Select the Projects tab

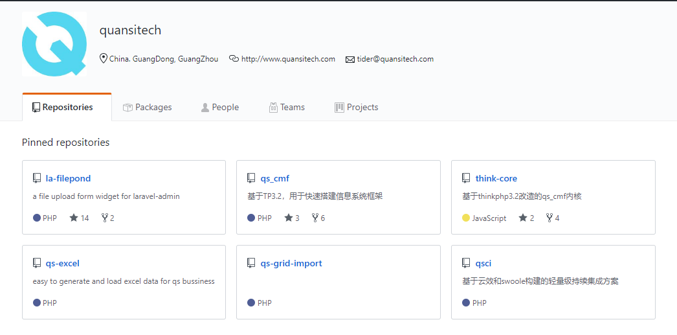click(357, 108)
